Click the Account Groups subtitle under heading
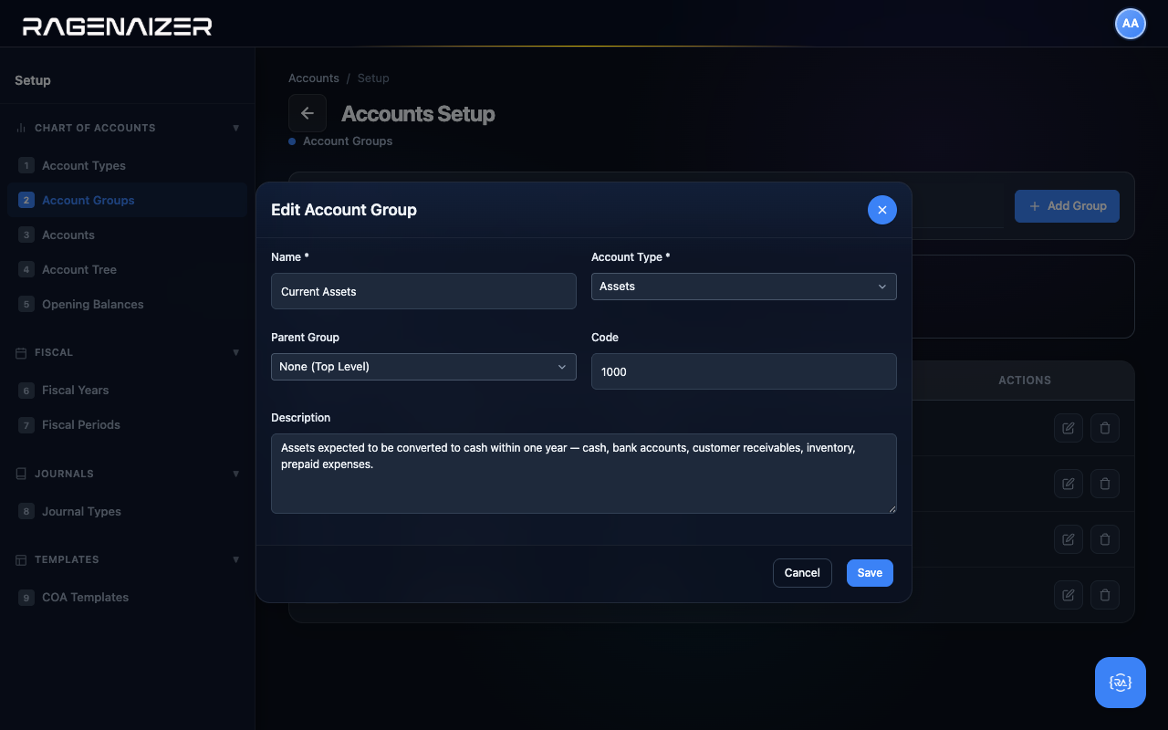The image size is (1168, 730). coord(348,141)
